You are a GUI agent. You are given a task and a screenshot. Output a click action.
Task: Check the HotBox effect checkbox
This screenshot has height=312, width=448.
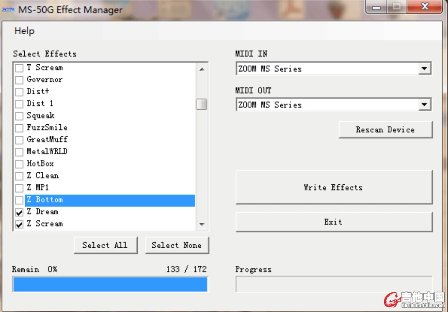[19, 164]
